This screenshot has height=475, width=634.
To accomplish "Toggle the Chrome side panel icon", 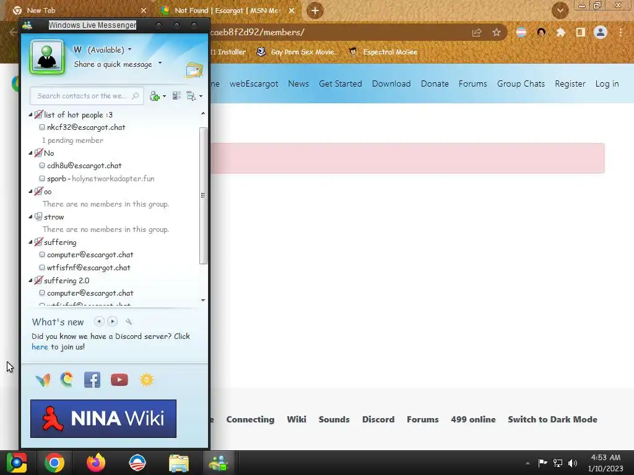I will click(581, 32).
